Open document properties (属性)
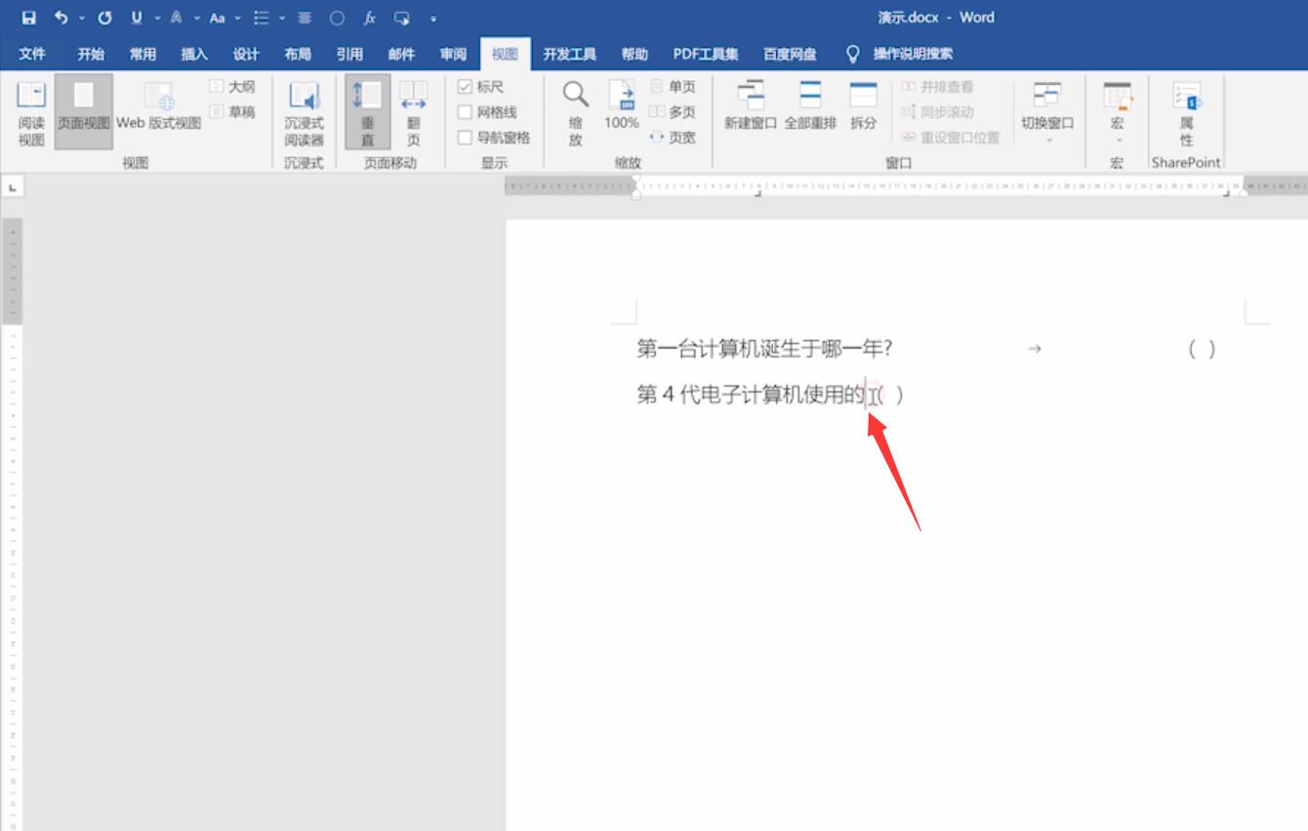Screen dimensions: 1308x831 pyautogui.click(x=1187, y=113)
